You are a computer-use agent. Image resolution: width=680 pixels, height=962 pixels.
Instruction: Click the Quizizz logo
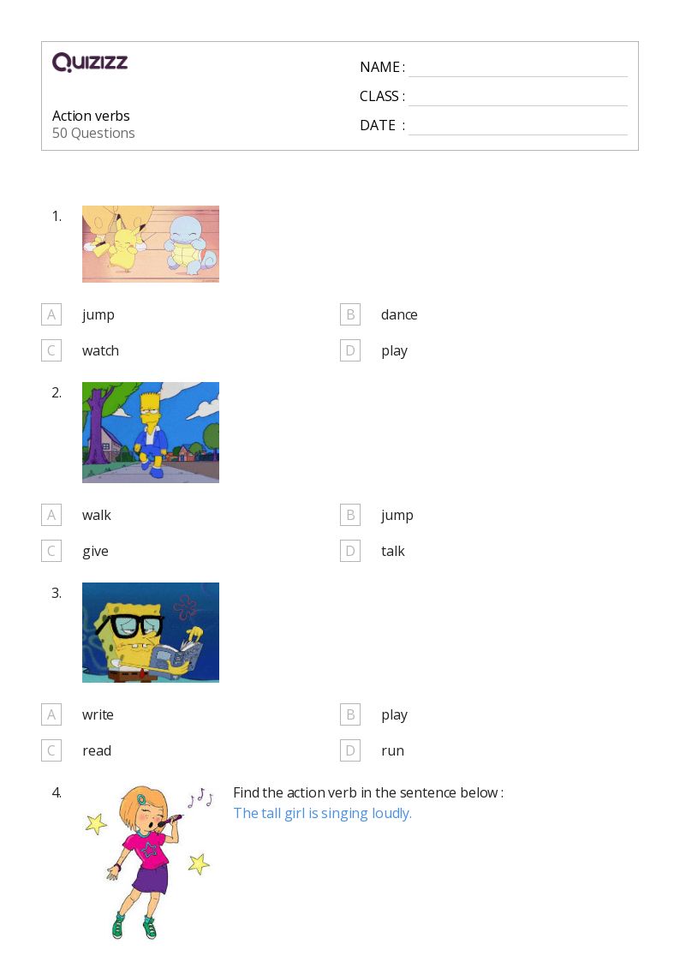[90, 62]
